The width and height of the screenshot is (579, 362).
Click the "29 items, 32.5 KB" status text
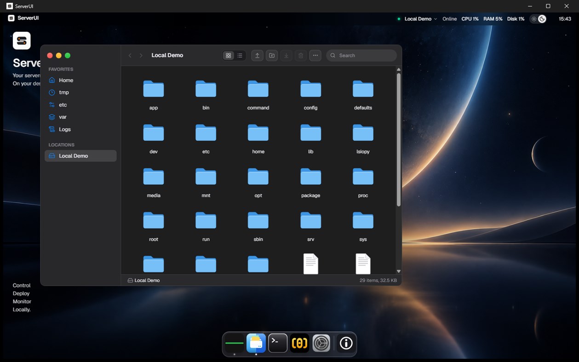[x=378, y=280]
